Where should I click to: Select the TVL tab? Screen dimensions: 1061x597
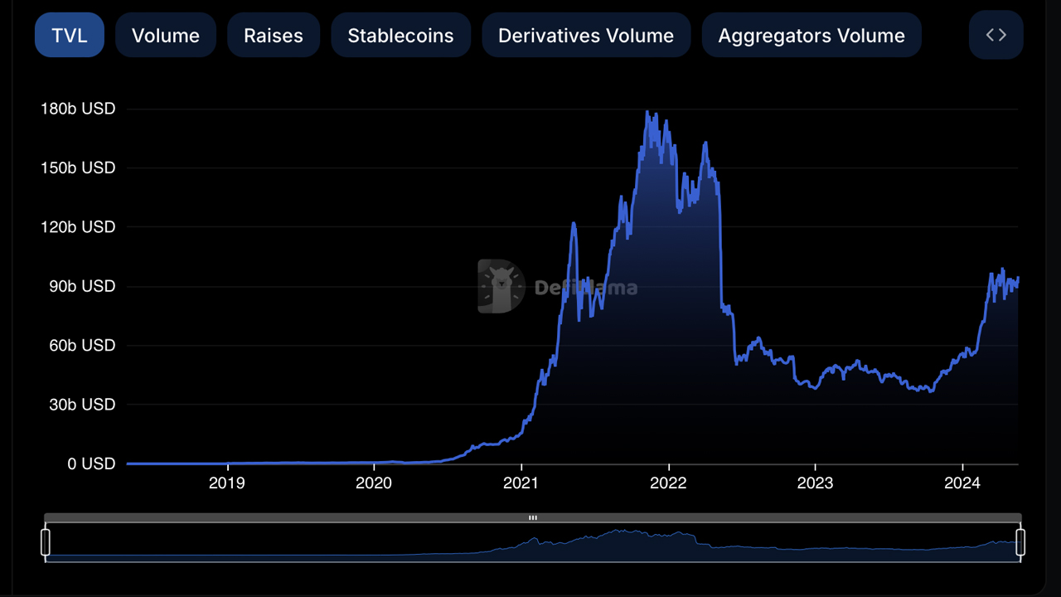point(70,35)
